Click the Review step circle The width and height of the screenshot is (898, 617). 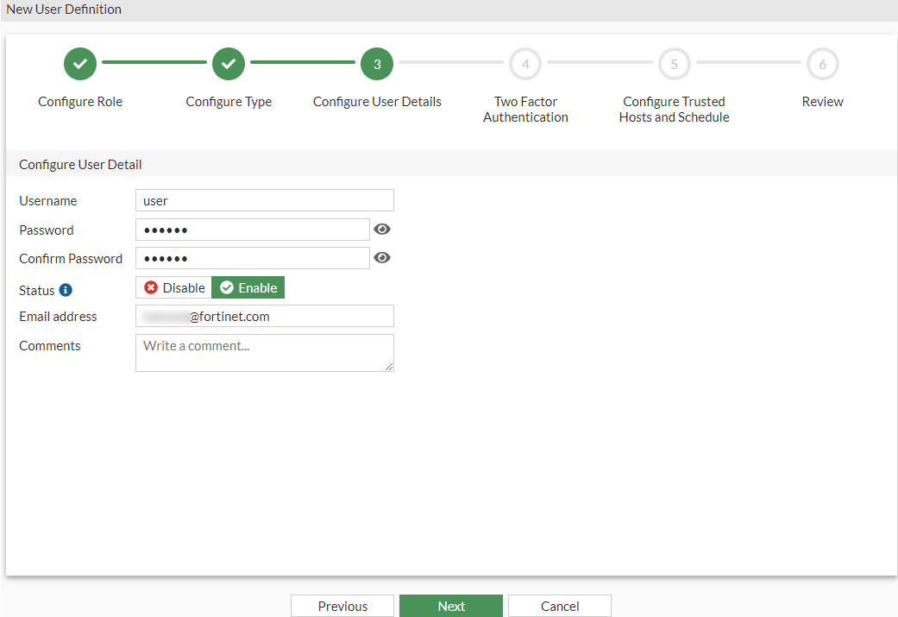pos(822,63)
